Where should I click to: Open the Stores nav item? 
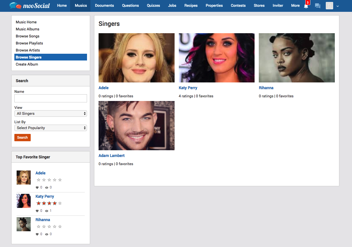point(259,6)
